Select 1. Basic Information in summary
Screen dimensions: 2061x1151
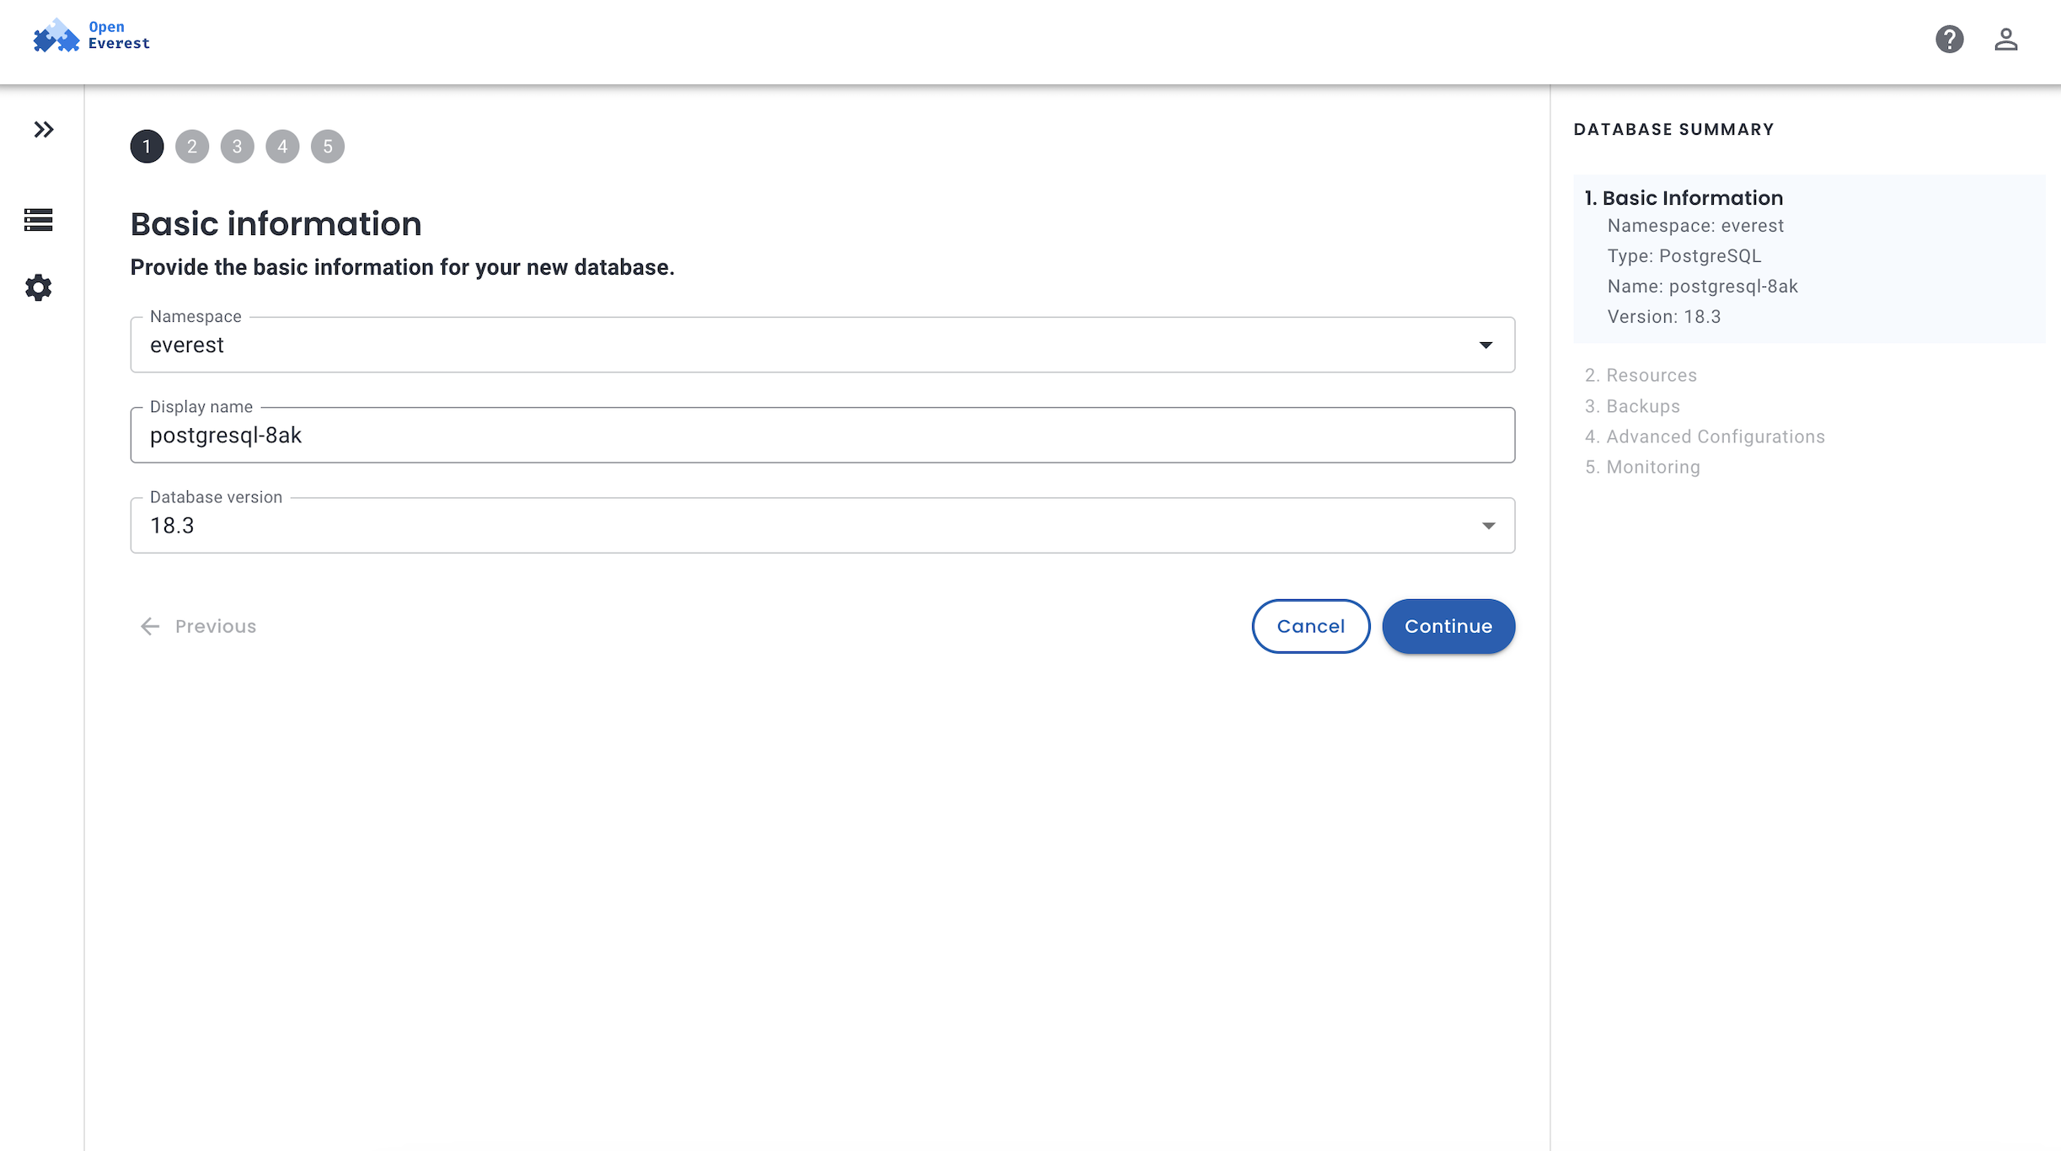click(x=1684, y=198)
